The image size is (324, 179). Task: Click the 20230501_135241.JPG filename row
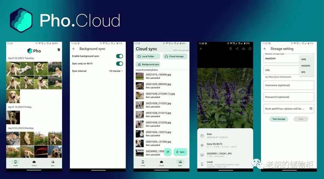point(225,155)
